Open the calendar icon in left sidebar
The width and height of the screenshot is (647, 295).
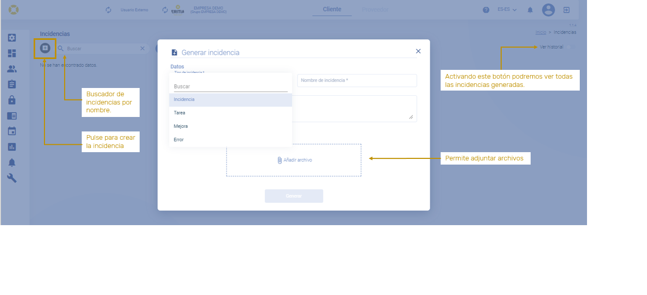12,131
